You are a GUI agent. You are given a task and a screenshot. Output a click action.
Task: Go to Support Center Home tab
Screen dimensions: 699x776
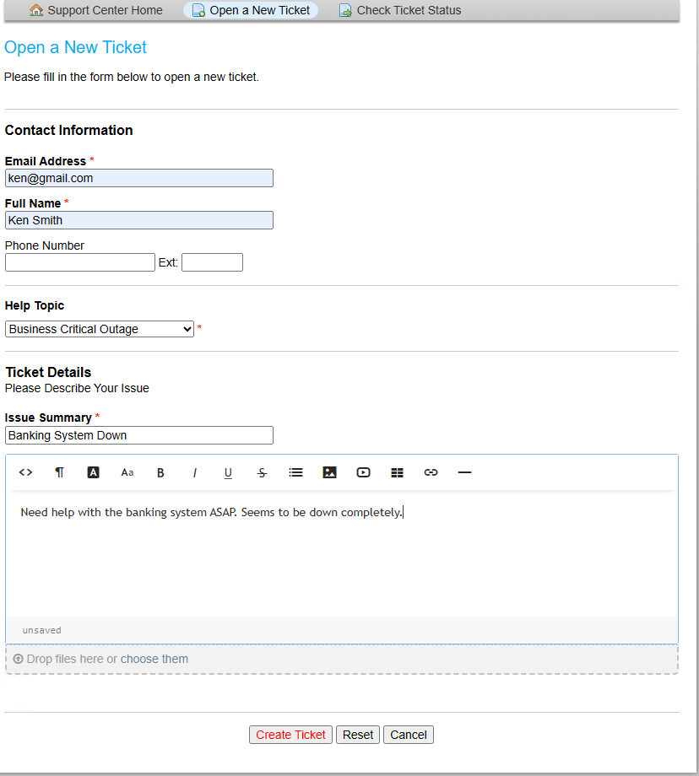click(x=95, y=10)
